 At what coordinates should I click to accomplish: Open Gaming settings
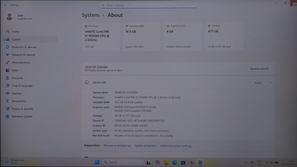tap(30, 93)
